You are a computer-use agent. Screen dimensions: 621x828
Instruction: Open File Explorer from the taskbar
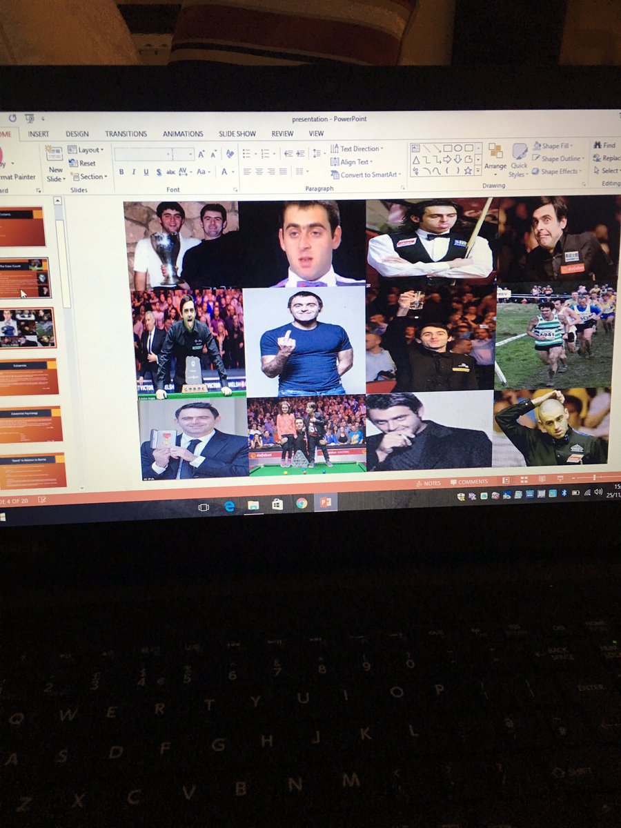(253, 505)
